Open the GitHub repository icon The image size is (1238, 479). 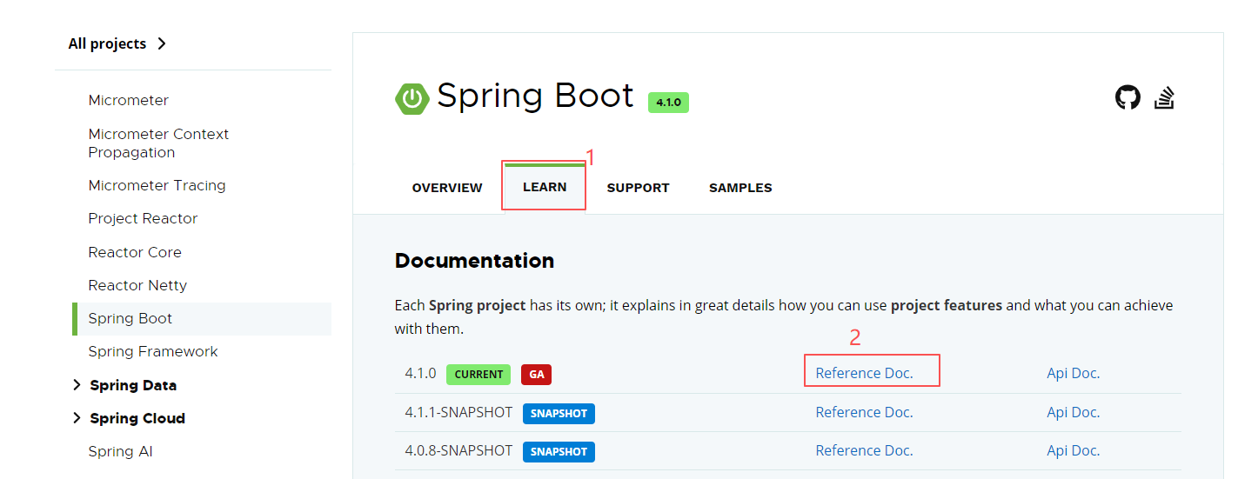pos(1128,97)
